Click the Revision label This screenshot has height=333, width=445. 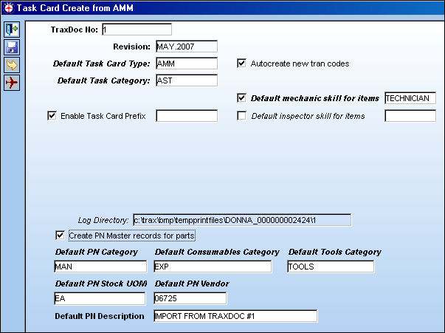click(131, 47)
